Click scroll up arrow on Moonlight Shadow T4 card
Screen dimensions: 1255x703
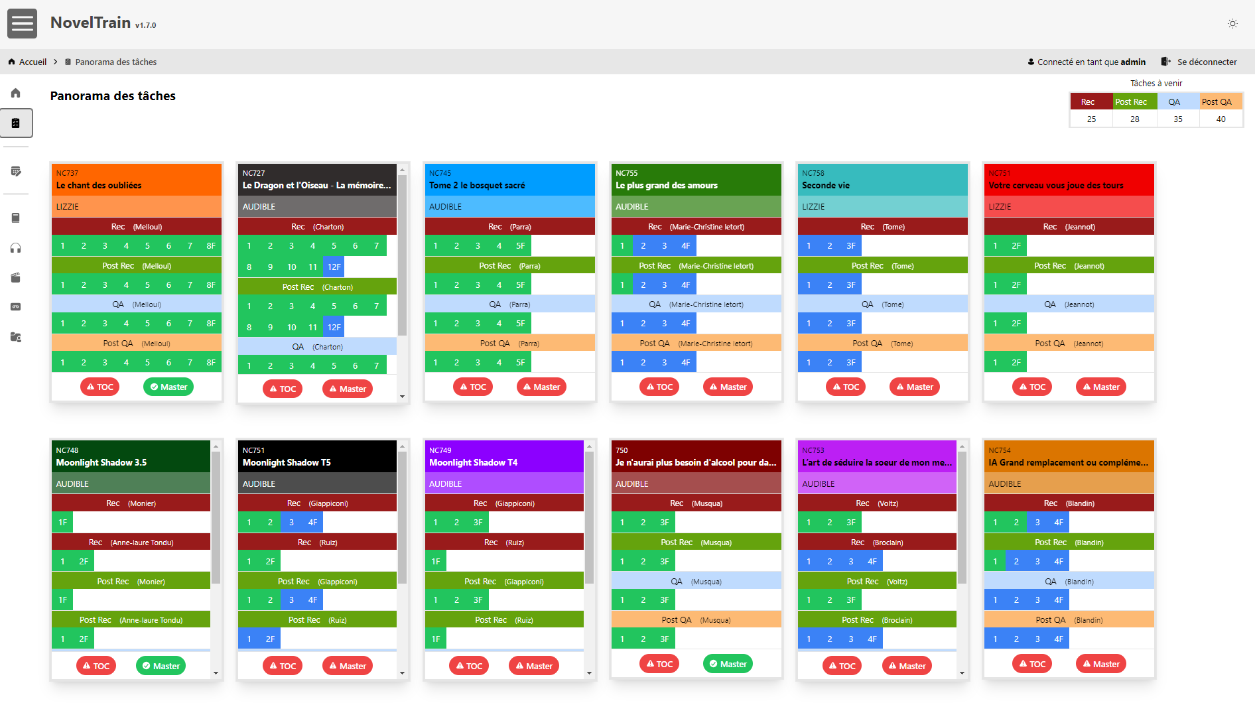(x=589, y=447)
